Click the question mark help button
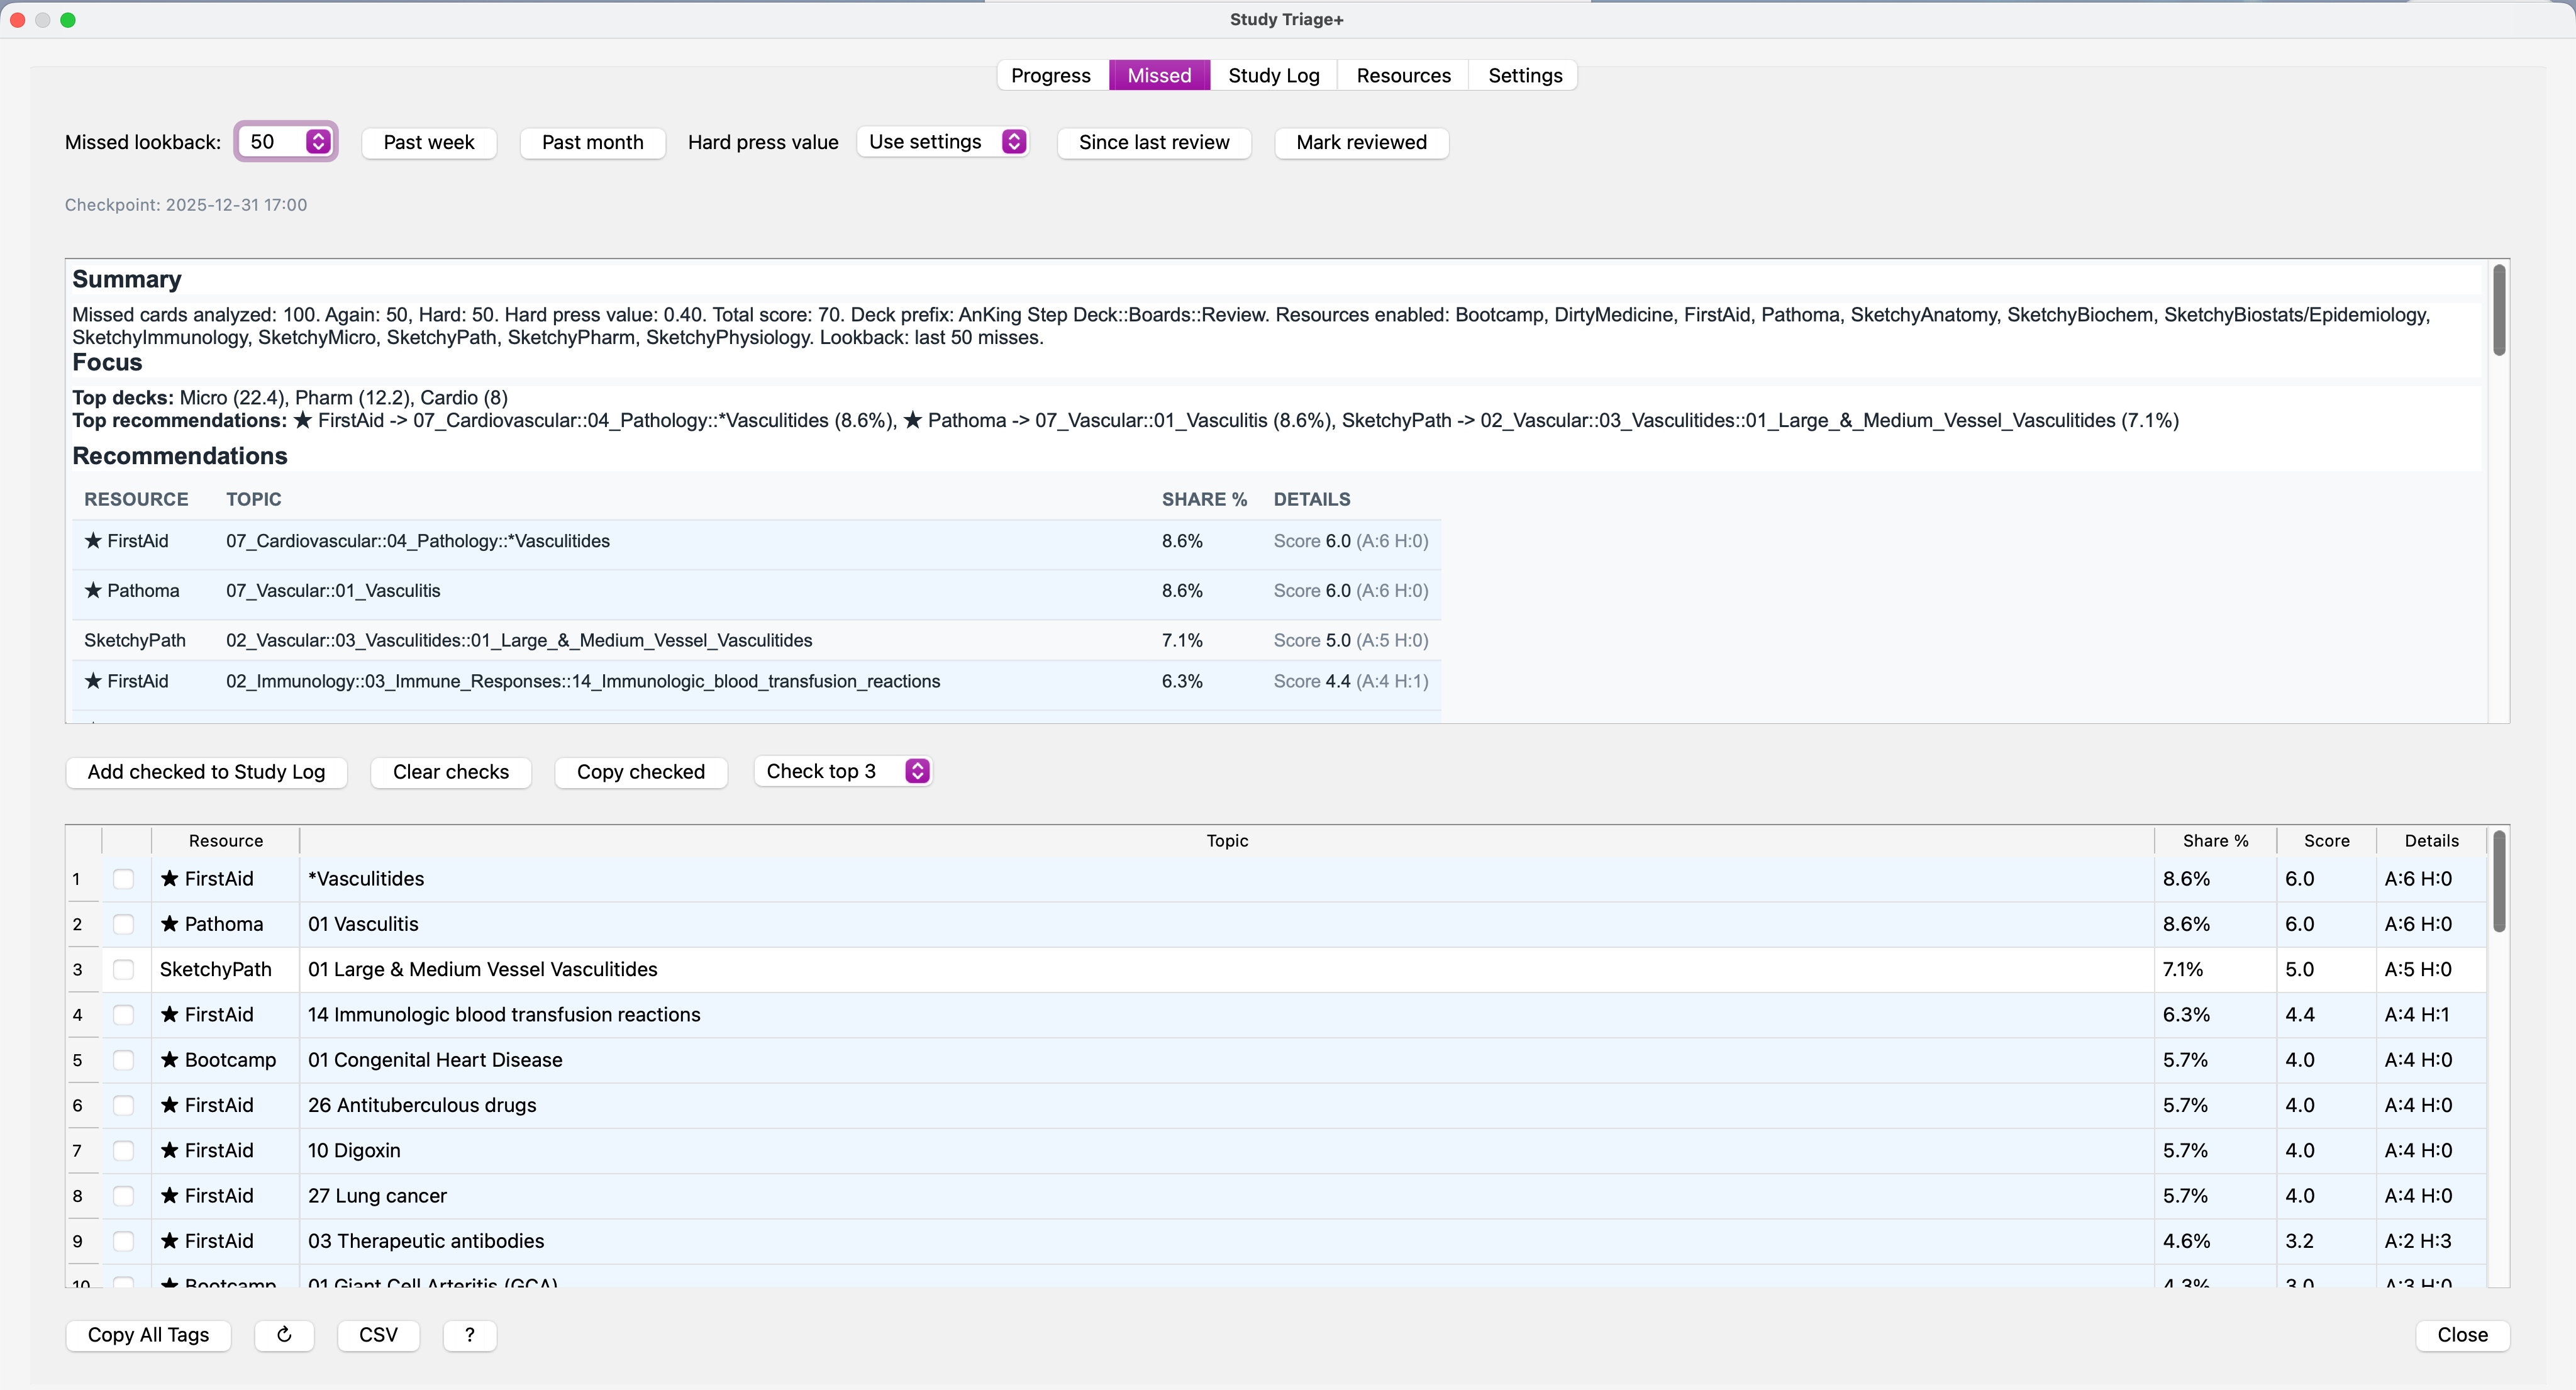2576x1390 pixels. click(x=469, y=1335)
